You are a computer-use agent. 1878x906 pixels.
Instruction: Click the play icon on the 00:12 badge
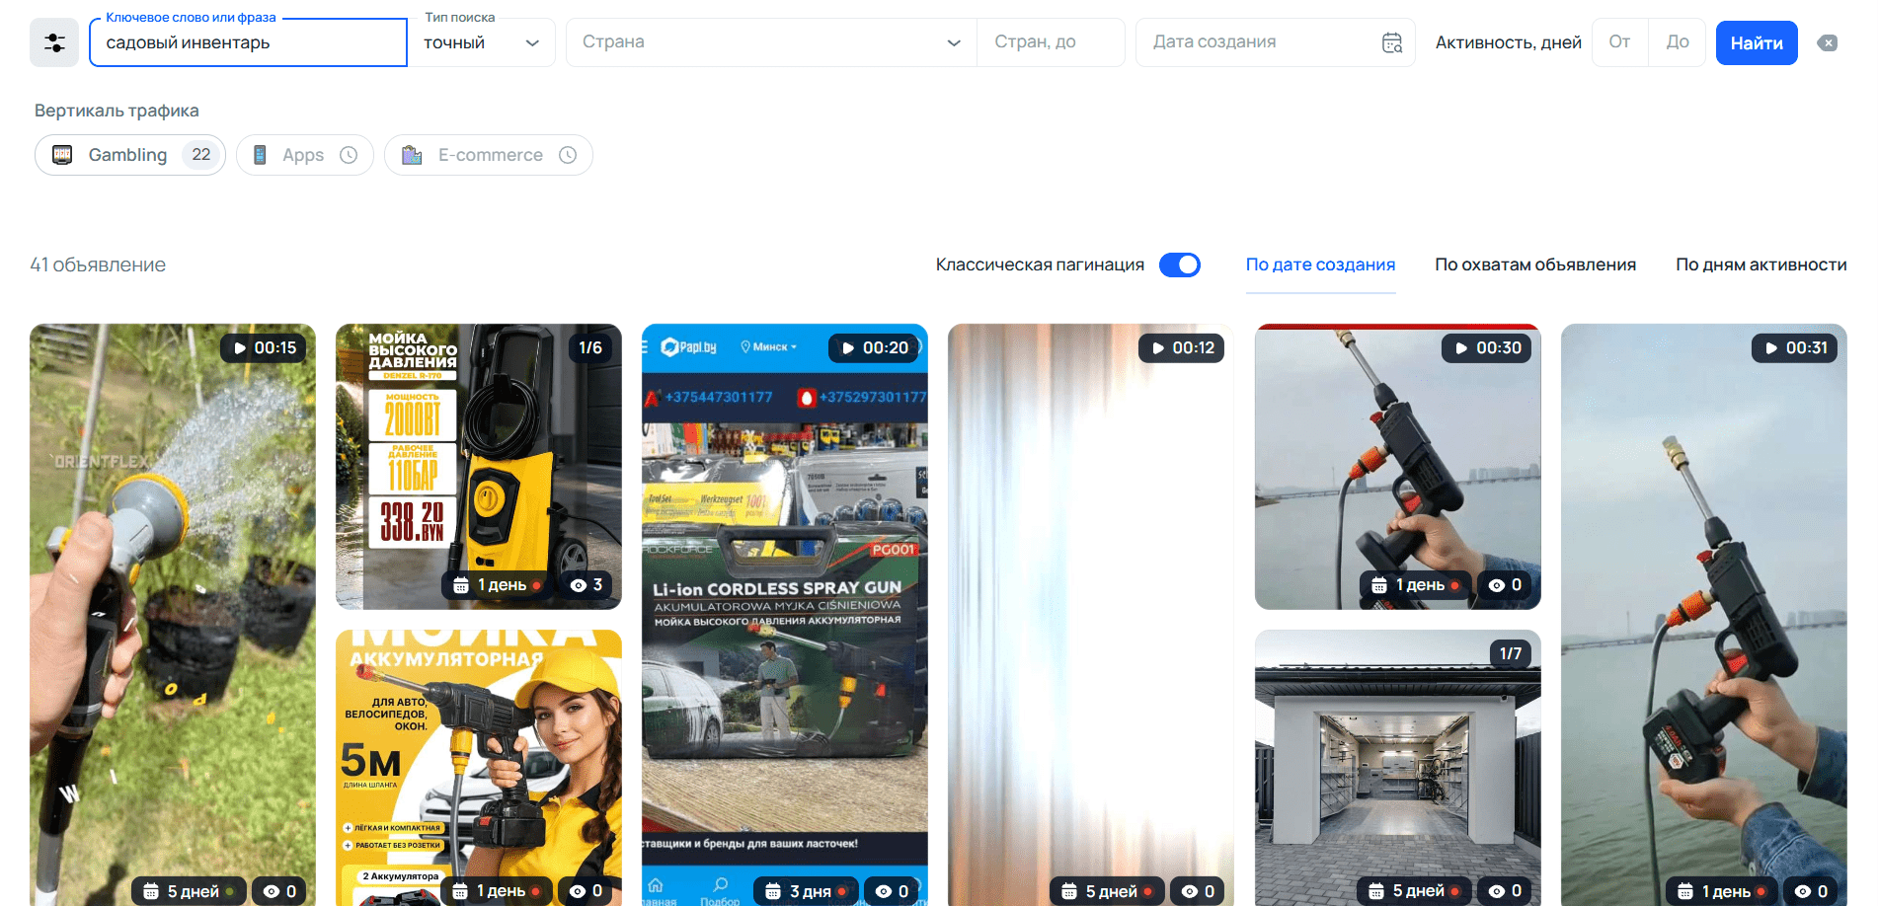[x=1158, y=347]
